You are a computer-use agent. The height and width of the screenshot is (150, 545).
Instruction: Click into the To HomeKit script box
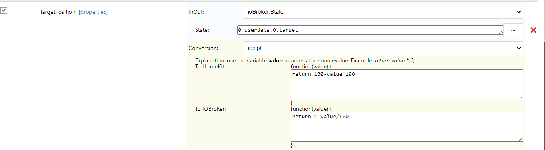(407, 84)
